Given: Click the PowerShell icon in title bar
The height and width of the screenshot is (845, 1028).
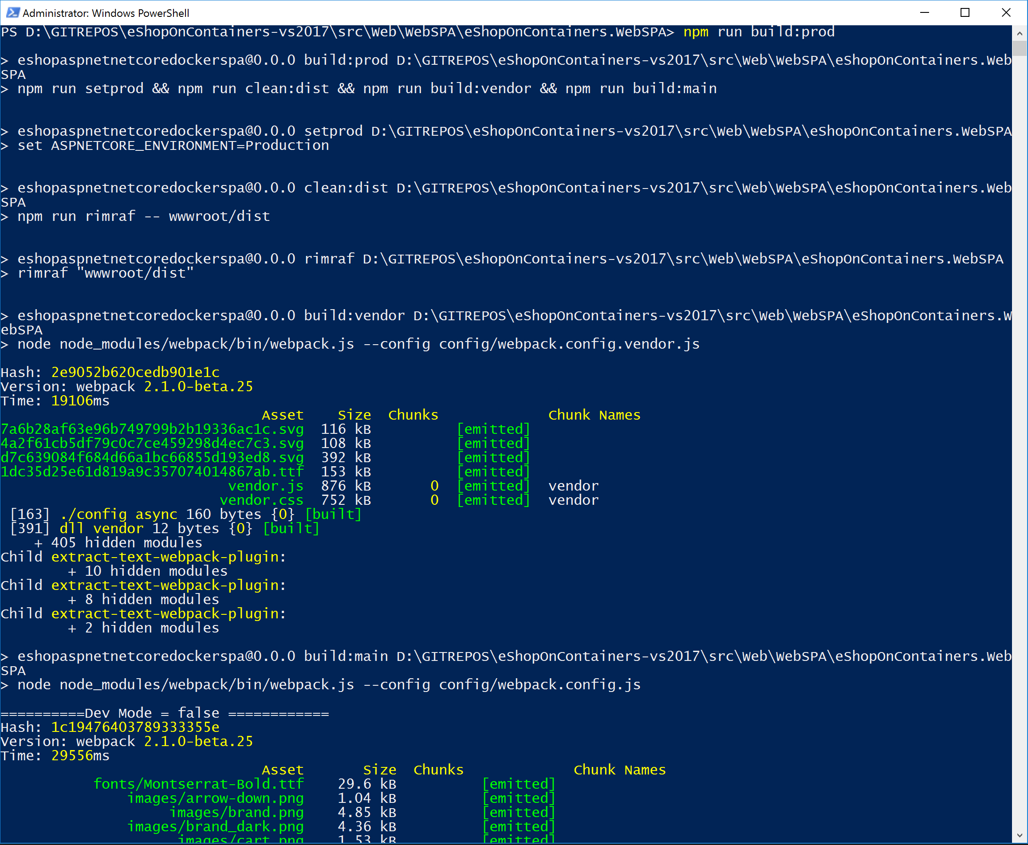Looking at the screenshot, I should point(13,13).
